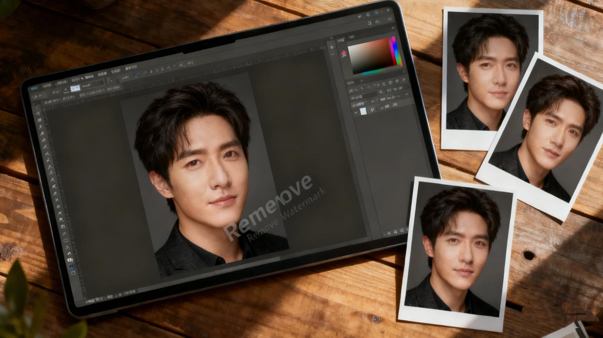The height and width of the screenshot is (338, 603).
Task: Click the blue pen icon in options bar
Action: pyautogui.click(x=137, y=74)
